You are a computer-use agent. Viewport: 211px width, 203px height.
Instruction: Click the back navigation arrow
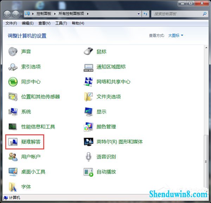click(x=7, y=14)
